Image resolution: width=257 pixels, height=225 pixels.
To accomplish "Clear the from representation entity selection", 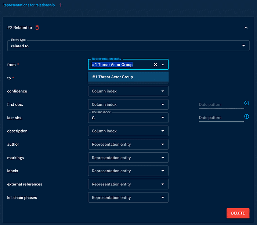I will tap(155, 65).
